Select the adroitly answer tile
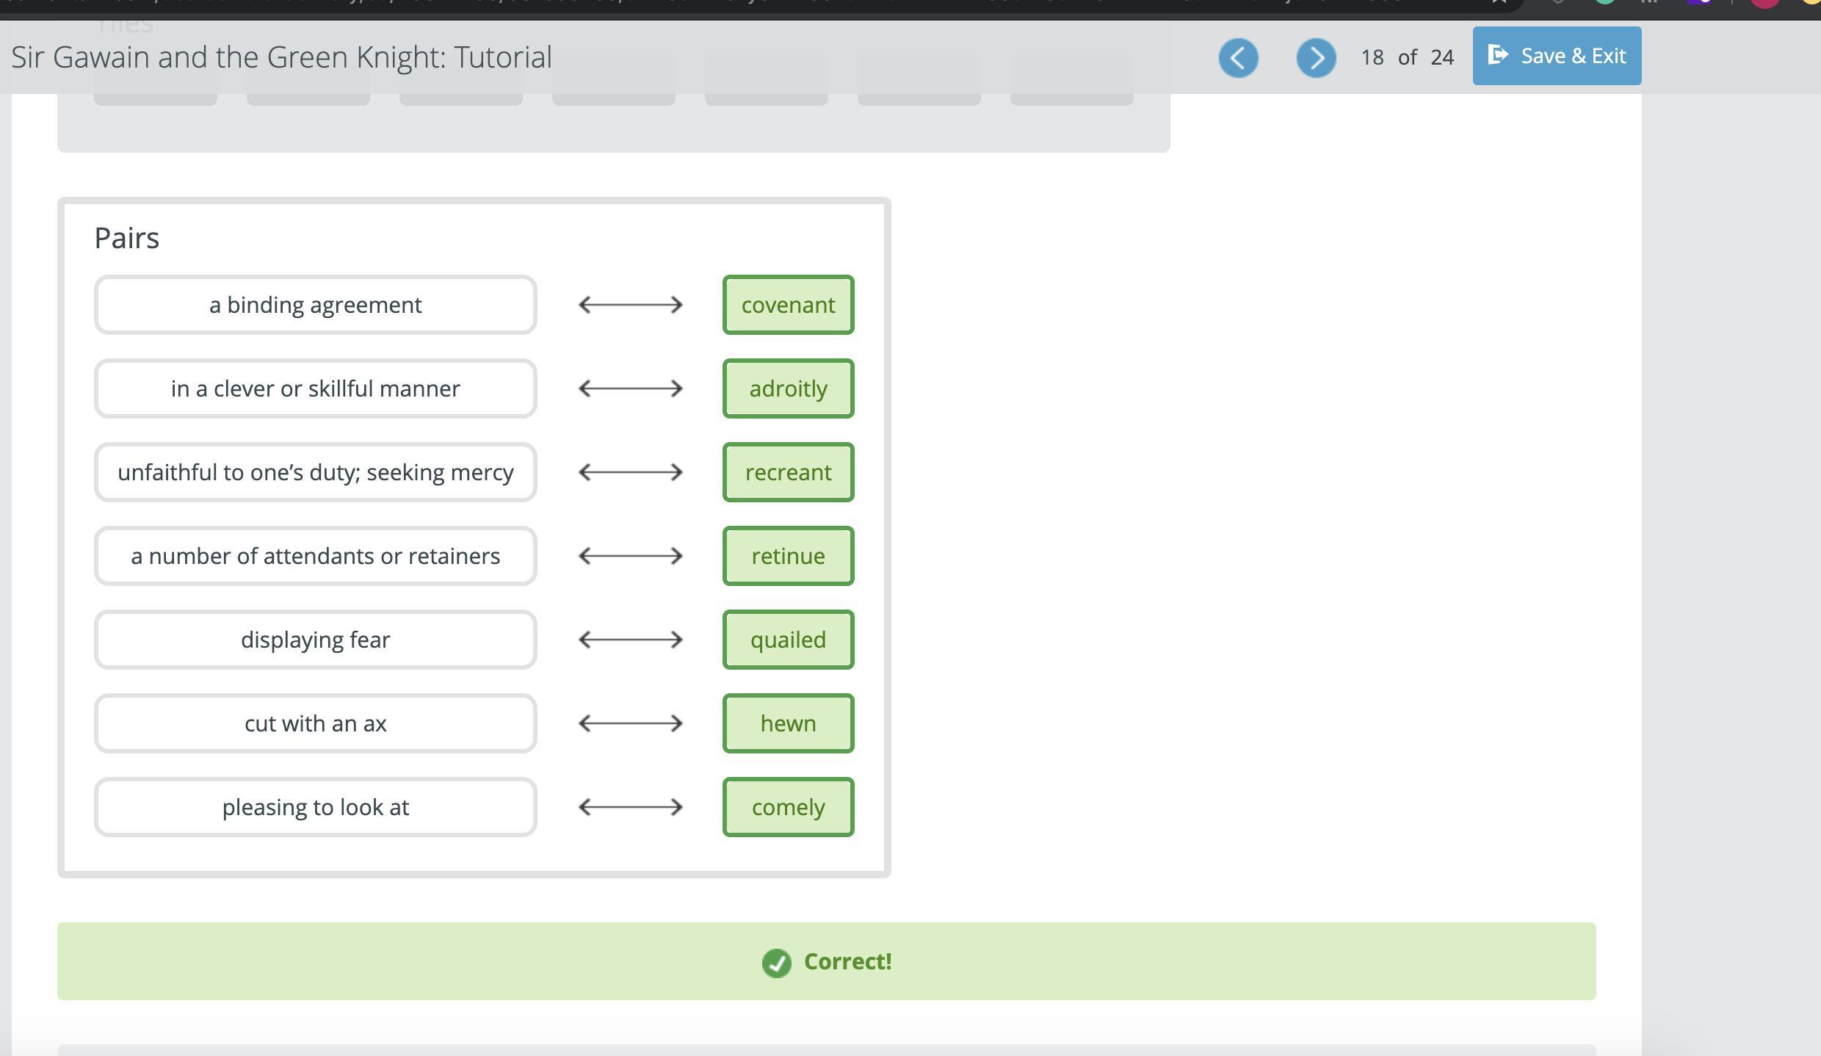Viewport: 1821px width, 1056px height. [788, 388]
